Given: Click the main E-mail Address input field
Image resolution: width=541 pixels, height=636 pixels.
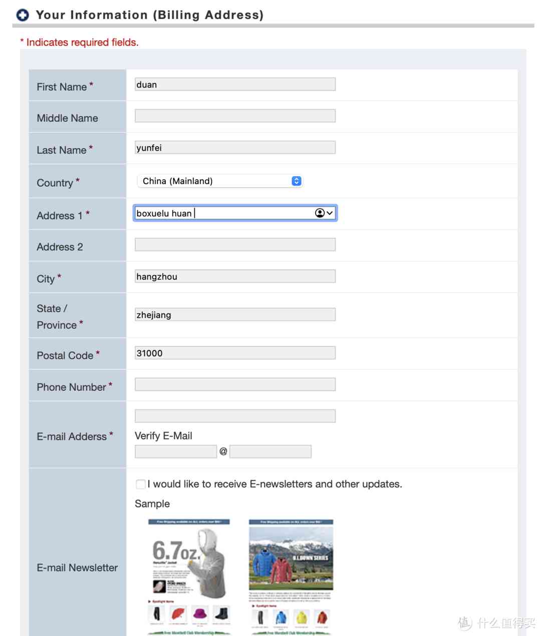Looking at the screenshot, I should tap(235, 416).
